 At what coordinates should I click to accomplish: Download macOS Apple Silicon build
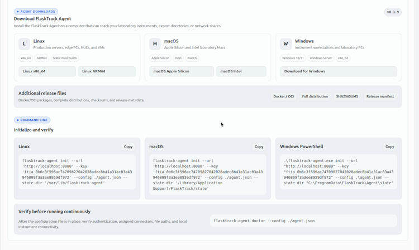point(182,71)
